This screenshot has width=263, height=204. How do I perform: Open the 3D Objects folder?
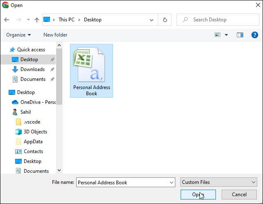(x=35, y=132)
